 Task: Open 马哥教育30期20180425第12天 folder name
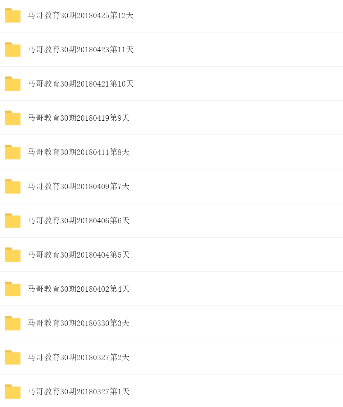coord(81,15)
